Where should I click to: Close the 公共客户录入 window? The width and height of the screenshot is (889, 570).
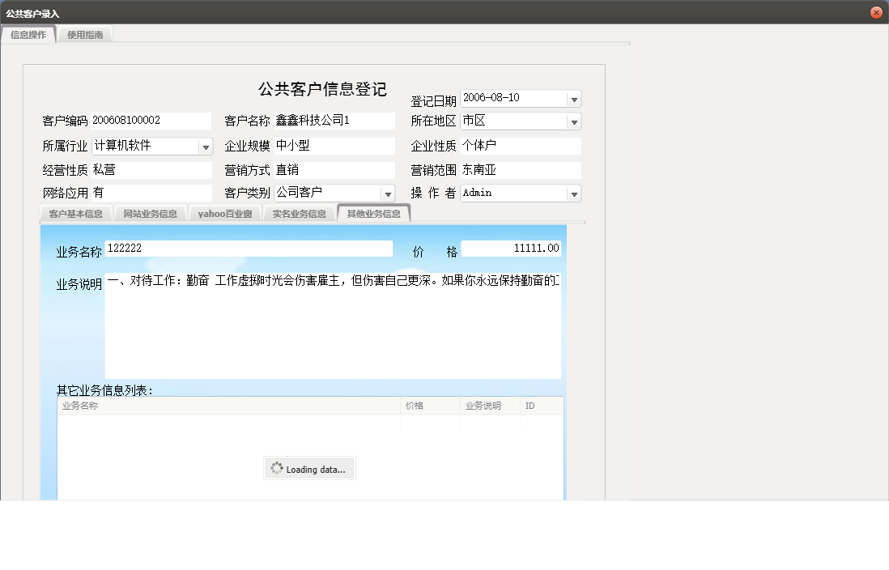coord(875,13)
